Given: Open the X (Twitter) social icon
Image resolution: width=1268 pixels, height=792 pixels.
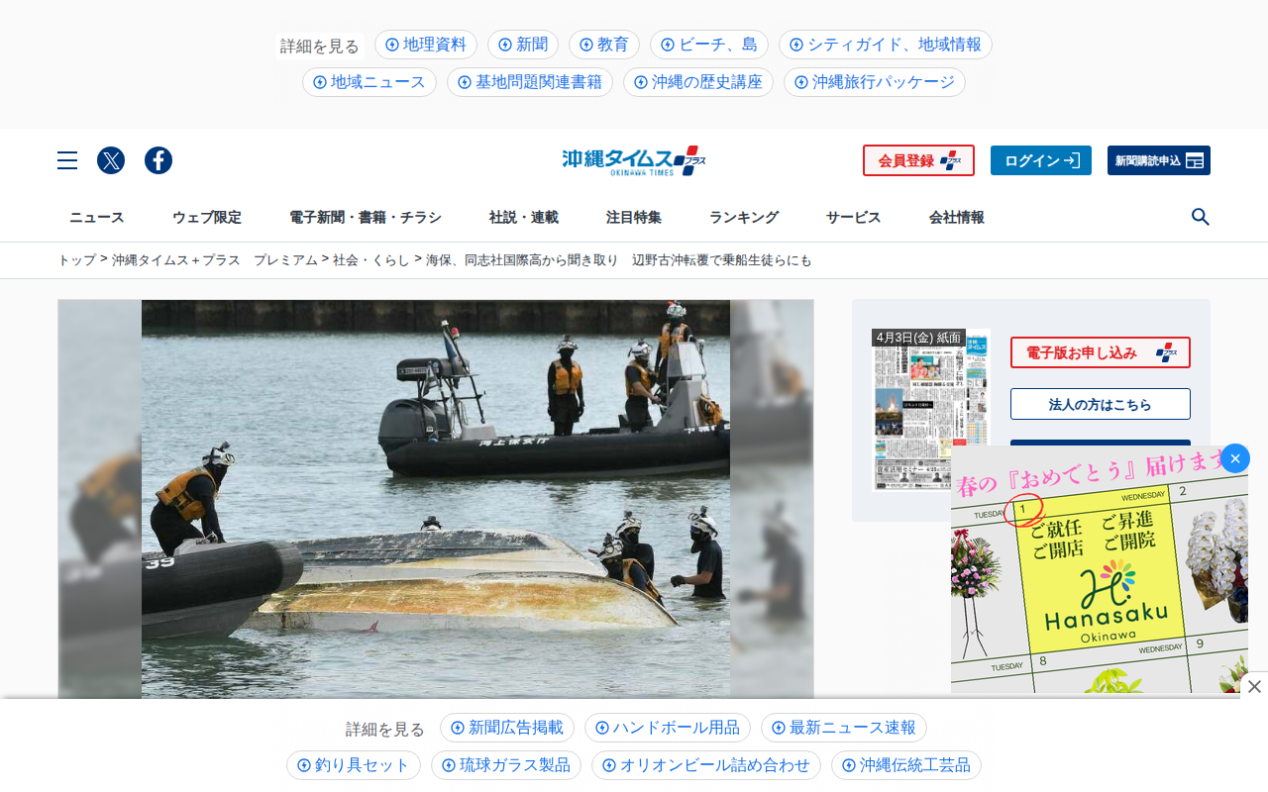Looking at the screenshot, I should [x=111, y=160].
